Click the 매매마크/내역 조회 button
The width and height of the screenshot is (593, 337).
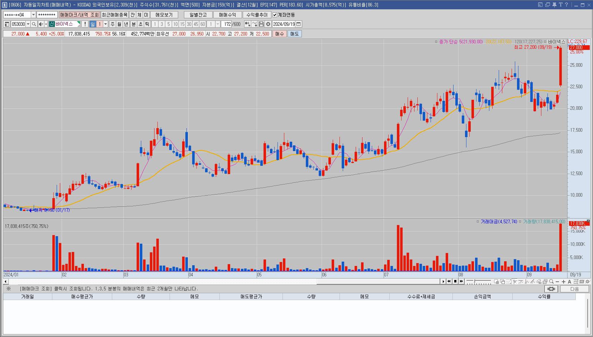click(x=79, y=15)
